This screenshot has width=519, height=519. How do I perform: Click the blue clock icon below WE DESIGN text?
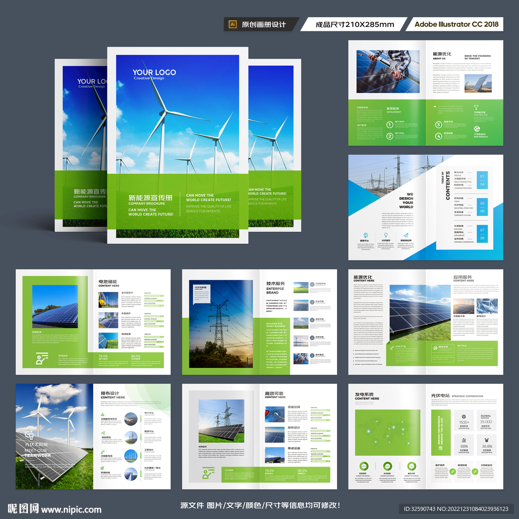coord(365,235)
